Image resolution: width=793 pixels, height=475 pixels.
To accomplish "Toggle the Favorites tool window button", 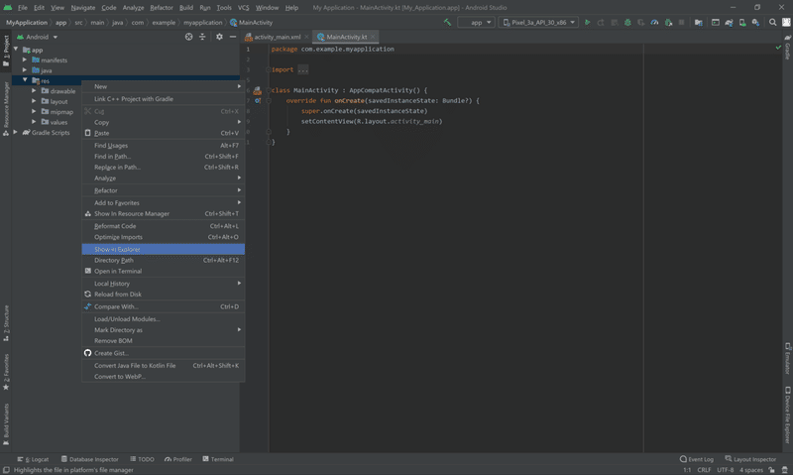I will coord(6,372).
